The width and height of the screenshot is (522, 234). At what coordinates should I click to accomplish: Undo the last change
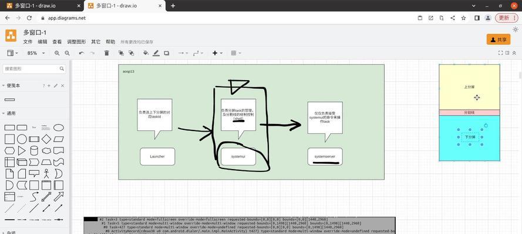82,53
